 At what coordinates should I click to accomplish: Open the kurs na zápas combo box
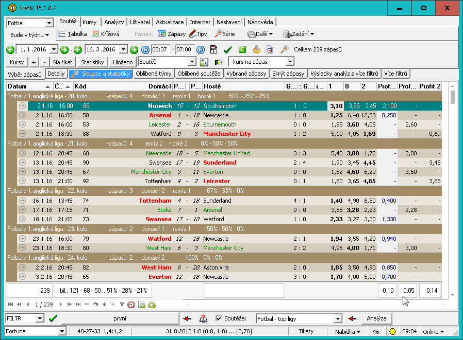point(290,62)
